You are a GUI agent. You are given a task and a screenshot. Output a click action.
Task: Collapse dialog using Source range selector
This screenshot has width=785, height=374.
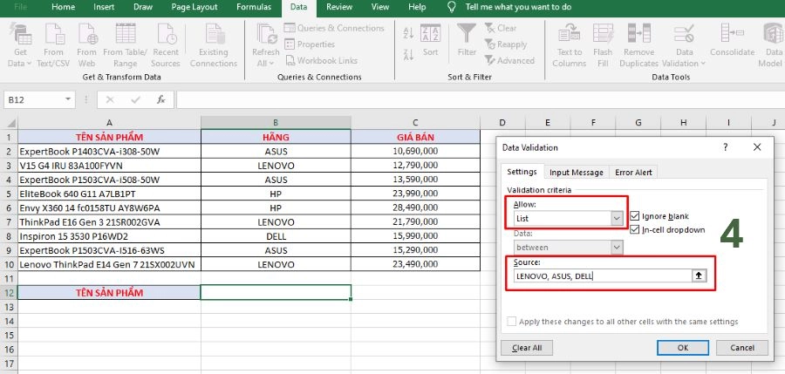(699, 275)
